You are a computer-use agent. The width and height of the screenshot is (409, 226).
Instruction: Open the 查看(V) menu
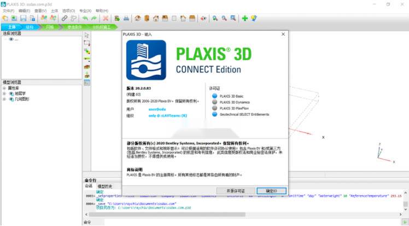click(40, 11)
